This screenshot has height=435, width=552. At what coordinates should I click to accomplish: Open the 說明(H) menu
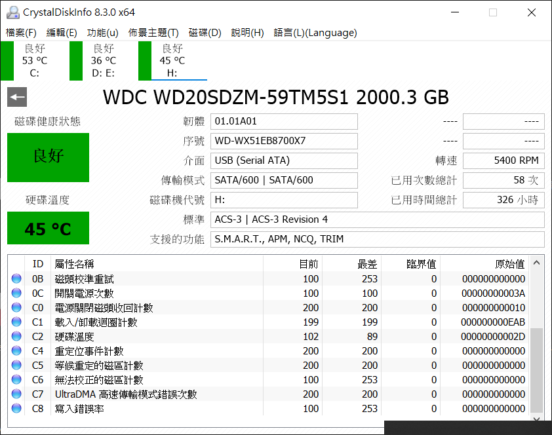[x=247, y=33]
